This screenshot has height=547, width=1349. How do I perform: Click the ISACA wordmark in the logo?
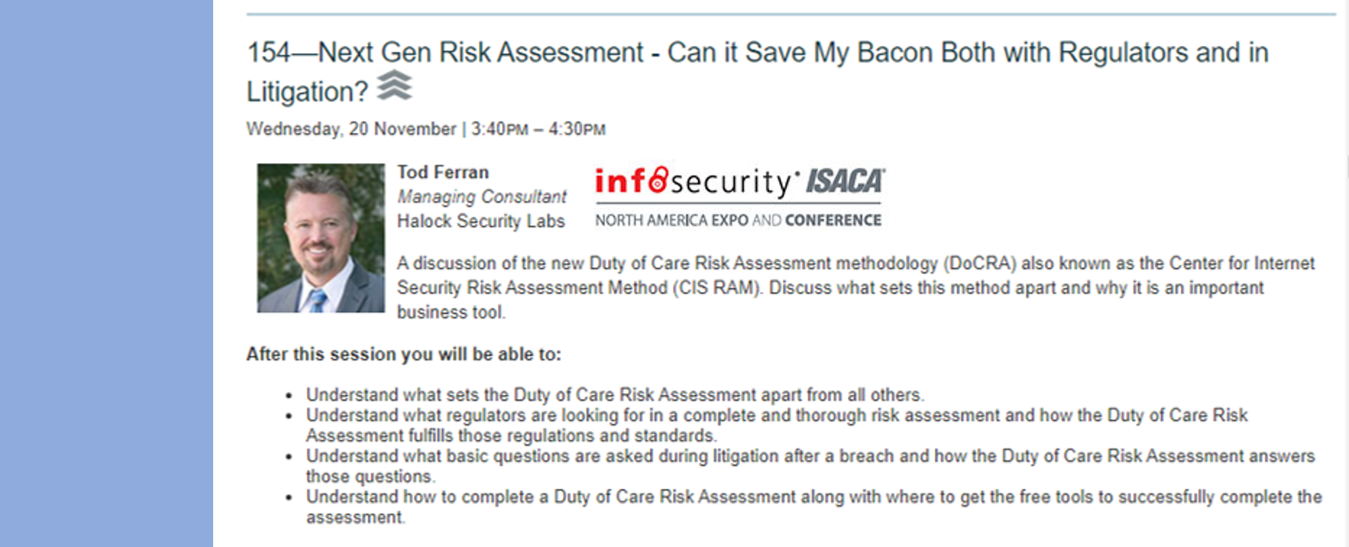[846, 181]
